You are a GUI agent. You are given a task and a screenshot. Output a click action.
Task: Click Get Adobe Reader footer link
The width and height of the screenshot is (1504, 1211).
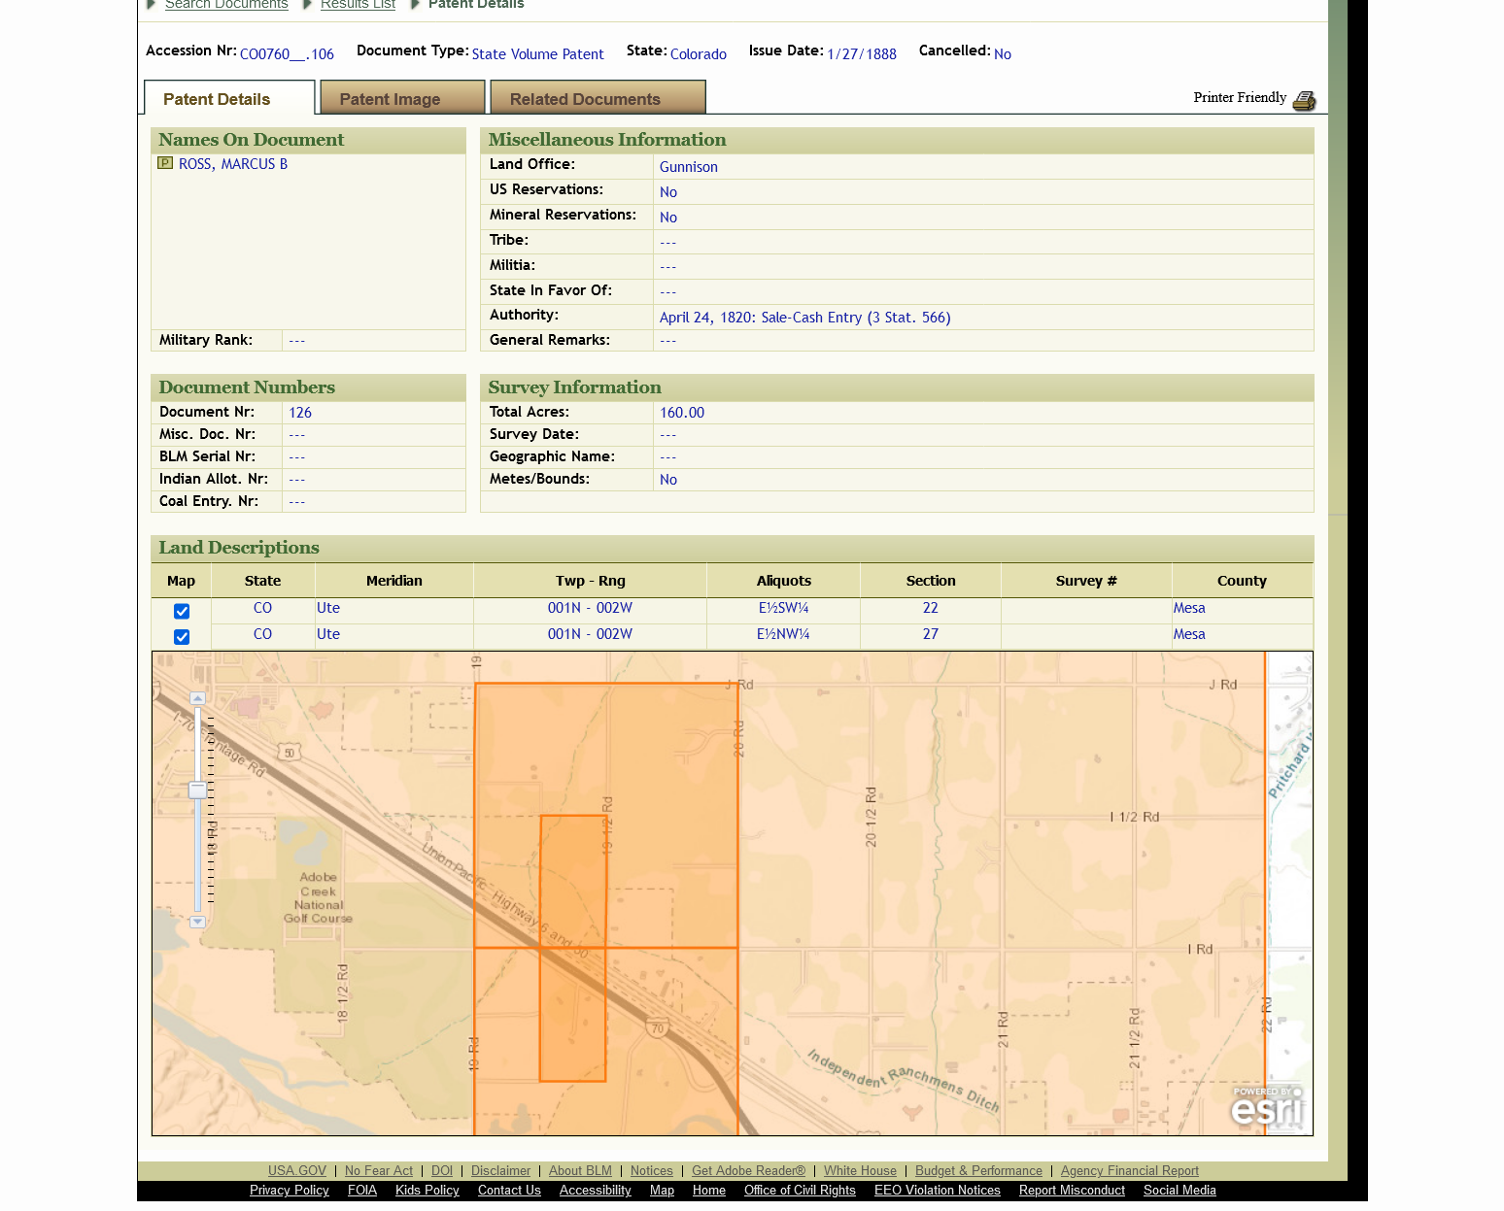tap(748, 1170)
